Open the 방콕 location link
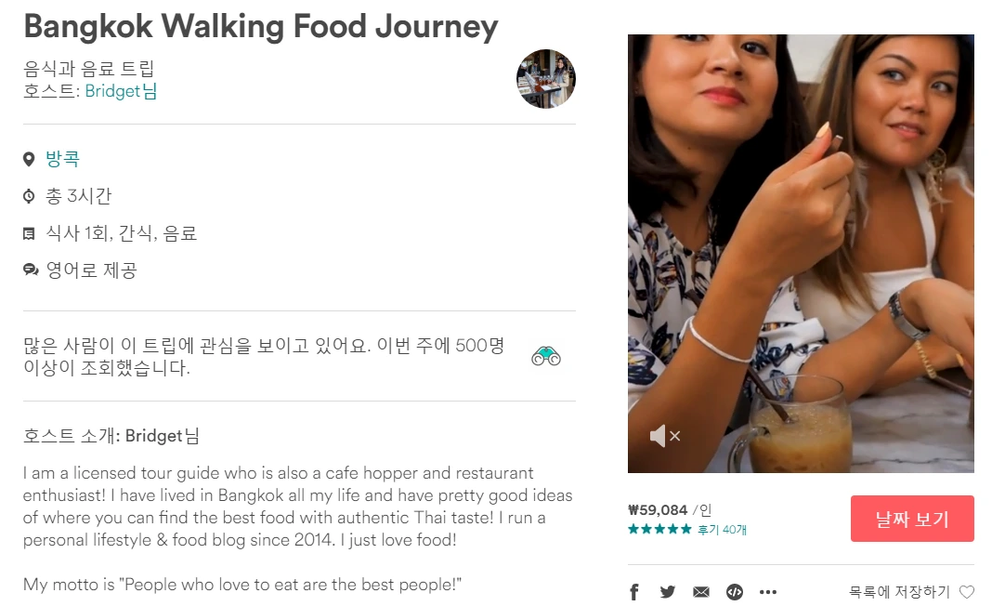This screenshot has width=992, height=606. point(63,159)
